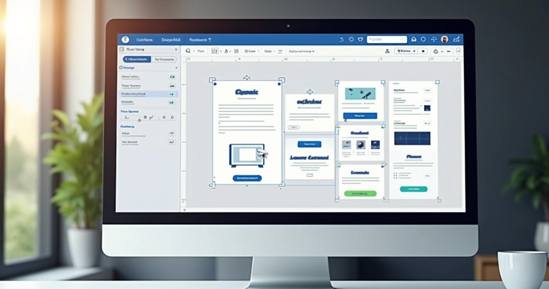This screenshot has width=549, height=289.
Task: Click the blue pill button on the selected tall page
Action: point(247,178)
